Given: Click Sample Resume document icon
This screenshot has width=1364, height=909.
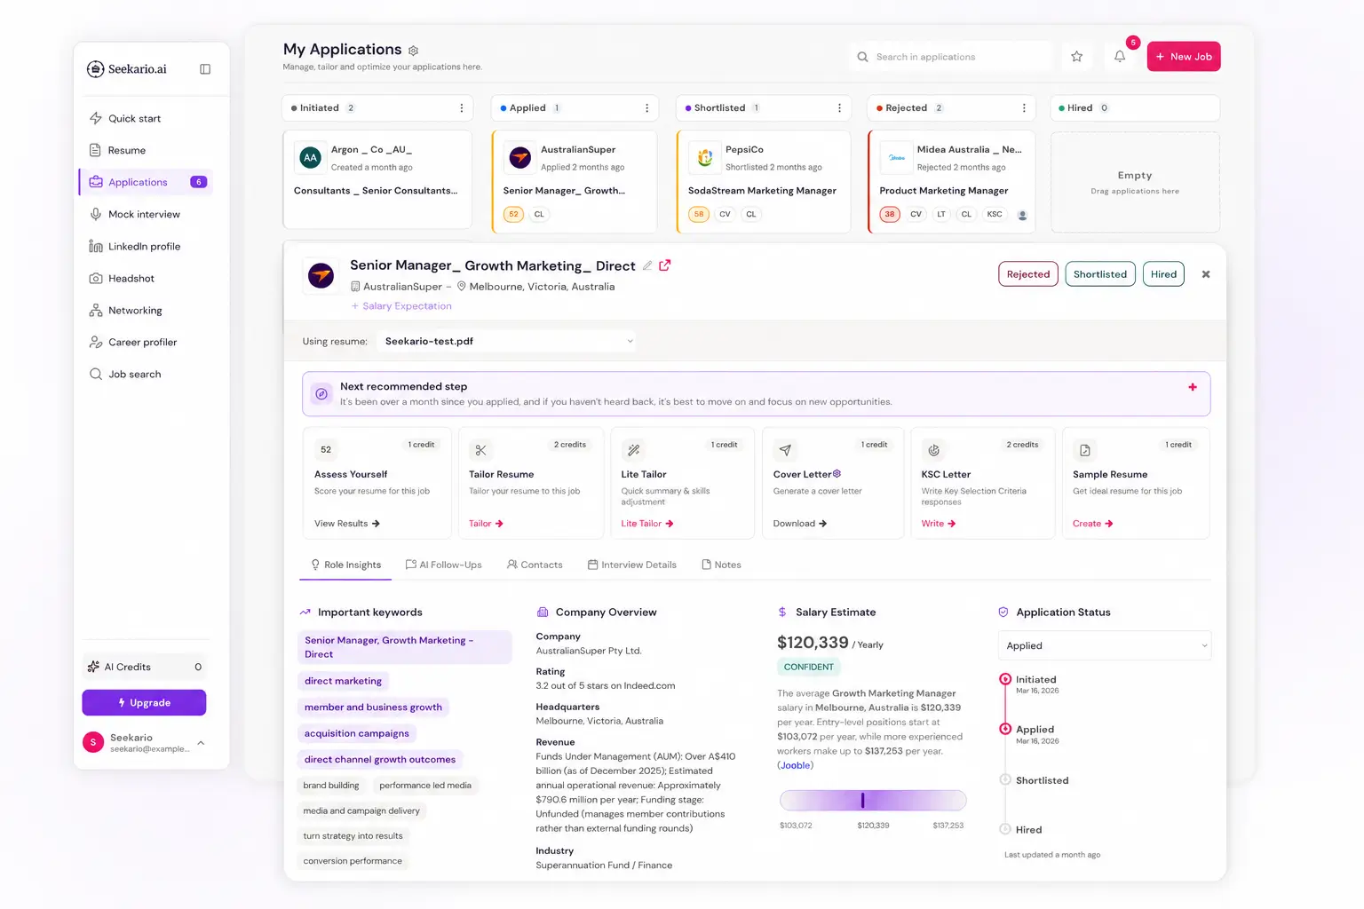Looking at the screenshot, I should pyautogui.click(x=1084, y=450).
